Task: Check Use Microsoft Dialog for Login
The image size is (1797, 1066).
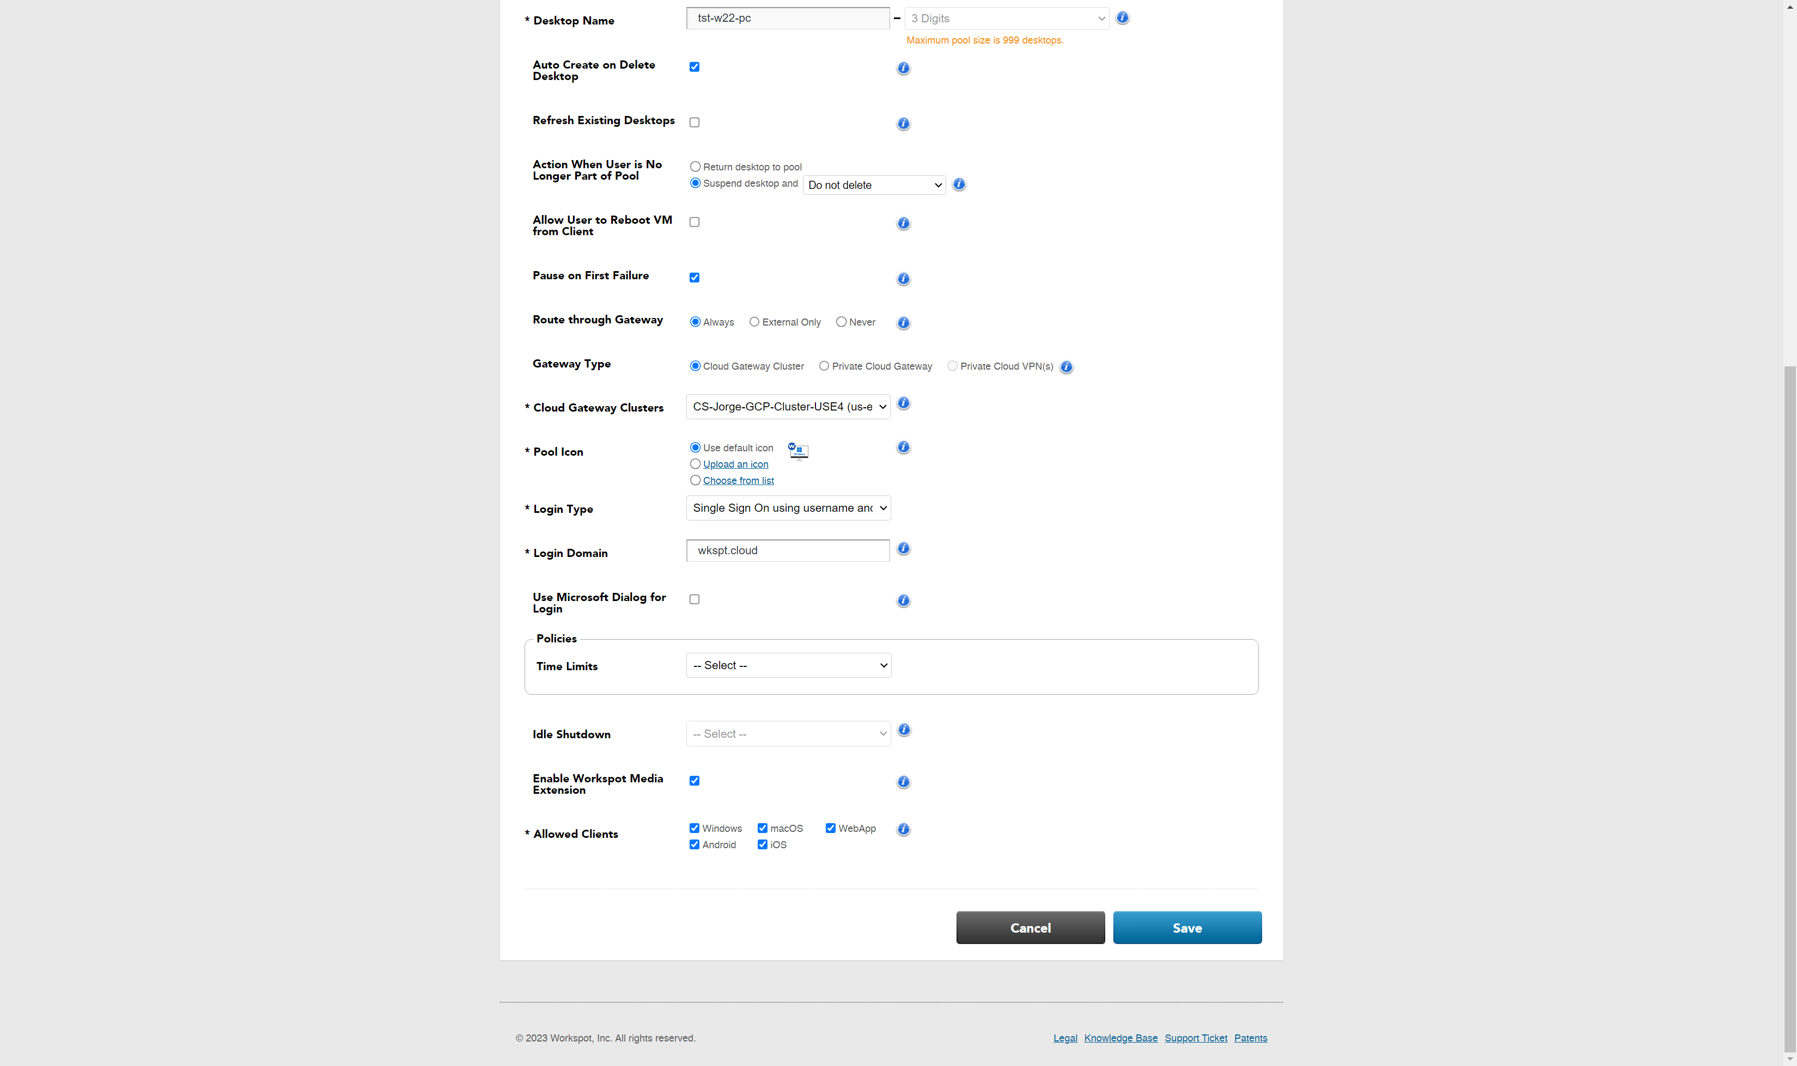Action: point(694,599)
